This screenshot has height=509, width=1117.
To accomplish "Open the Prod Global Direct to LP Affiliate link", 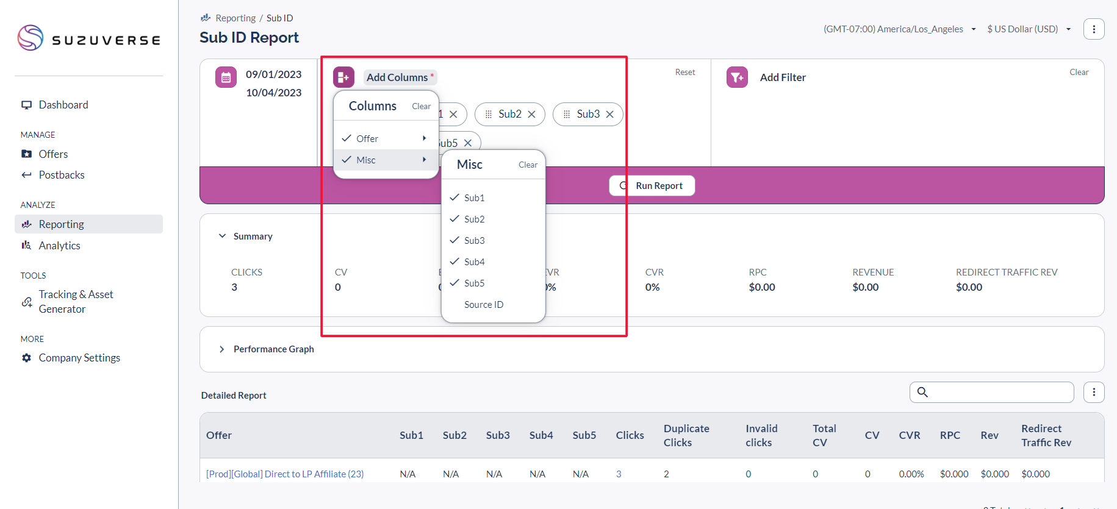I will click(285, 474).
